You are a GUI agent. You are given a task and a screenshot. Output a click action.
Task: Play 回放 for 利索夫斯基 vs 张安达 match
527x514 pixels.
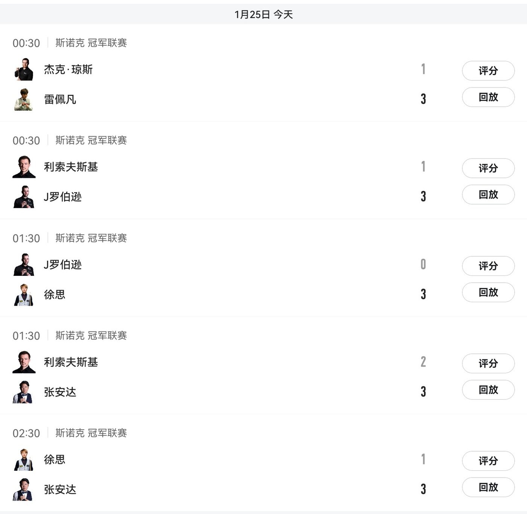488,390
